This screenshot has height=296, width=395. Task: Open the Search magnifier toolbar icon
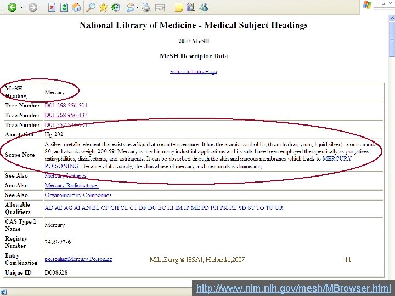pyautogui.click(x=91, y=7)
